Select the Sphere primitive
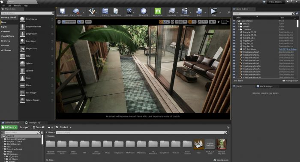Screen dimensions: 300x162 click(36, 63)
